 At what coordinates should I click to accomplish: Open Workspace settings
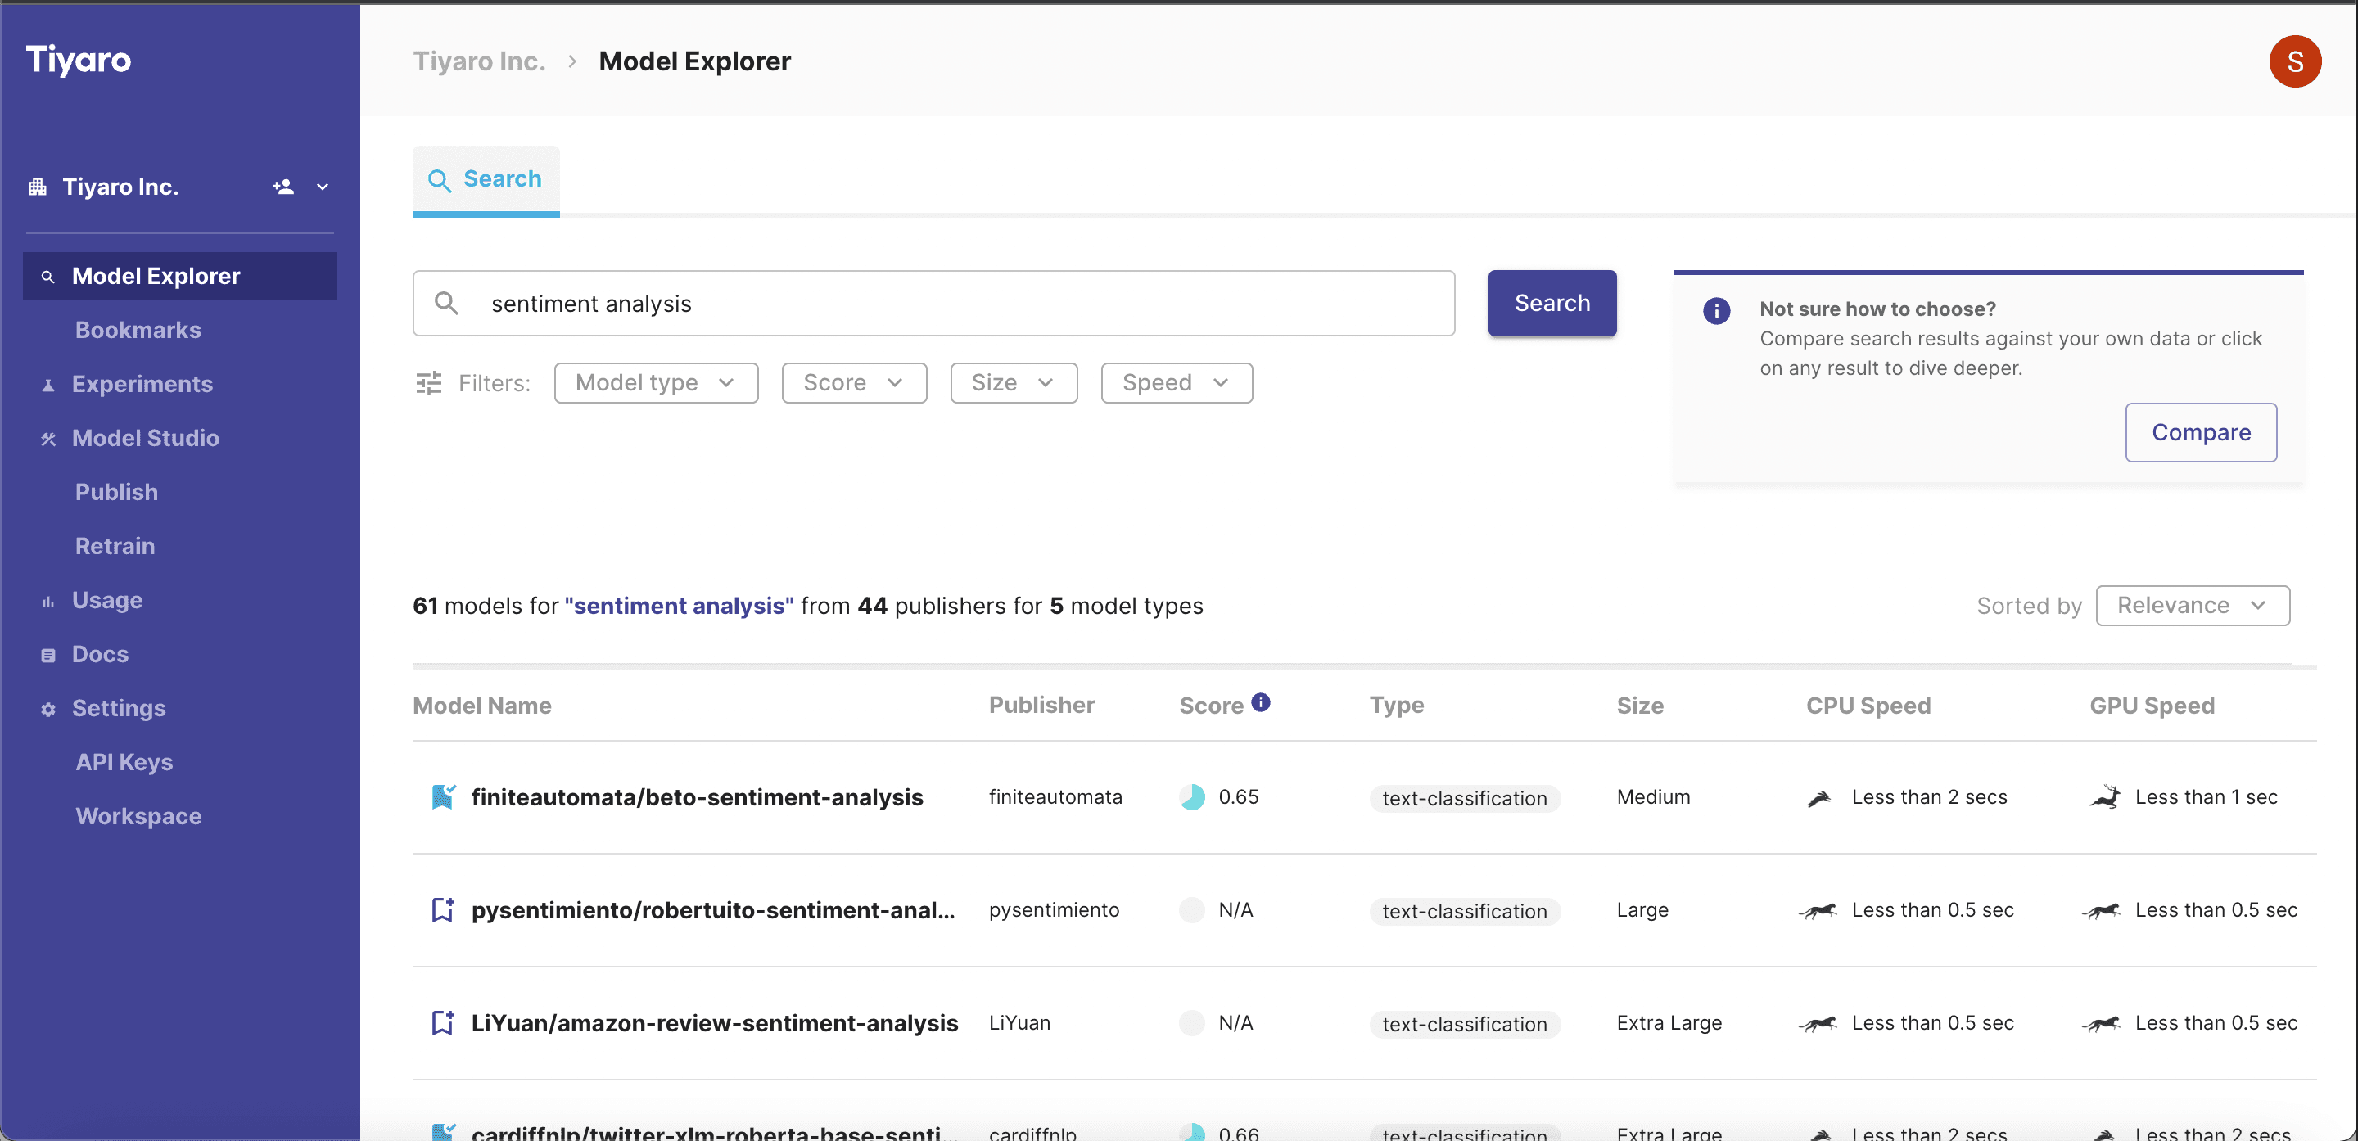pos(138,816)
